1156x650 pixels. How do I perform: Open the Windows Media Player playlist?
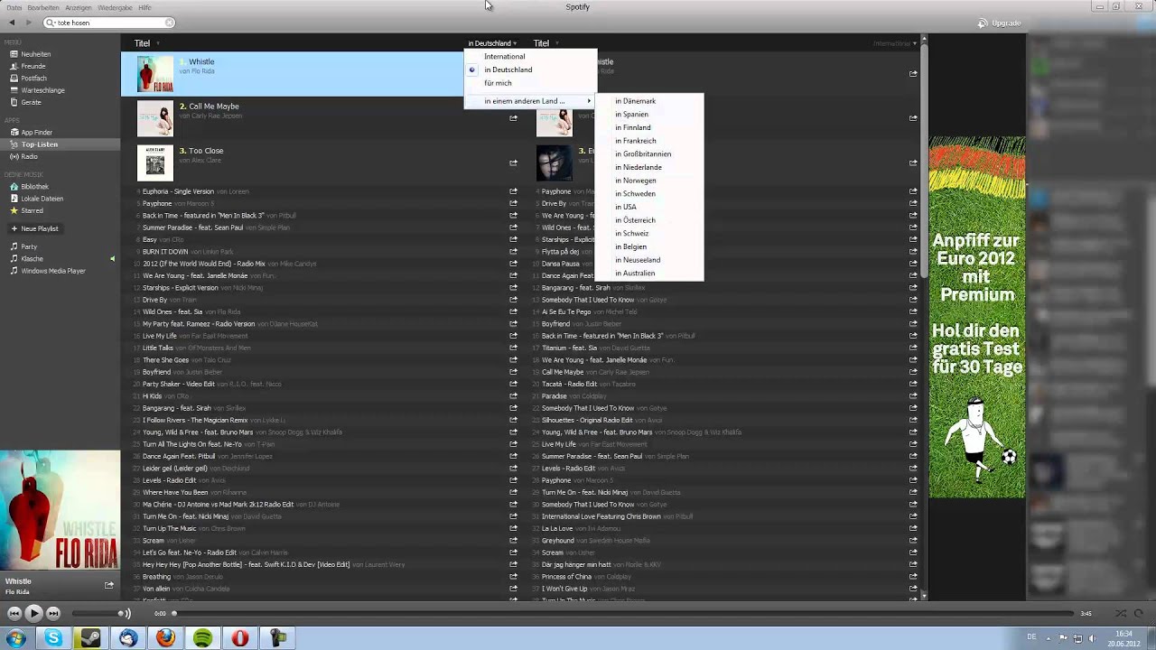coord(52,271)
